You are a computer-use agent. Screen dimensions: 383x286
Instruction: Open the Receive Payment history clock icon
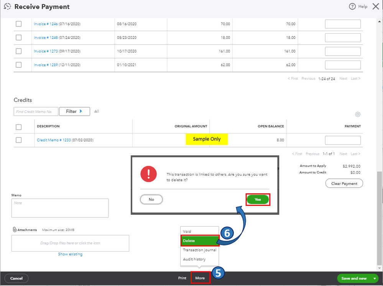[7, 7]
